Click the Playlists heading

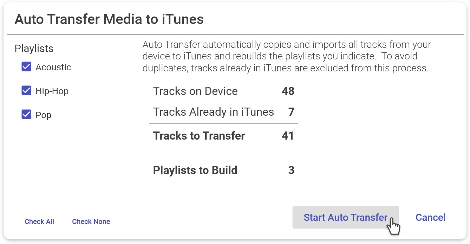34,49
